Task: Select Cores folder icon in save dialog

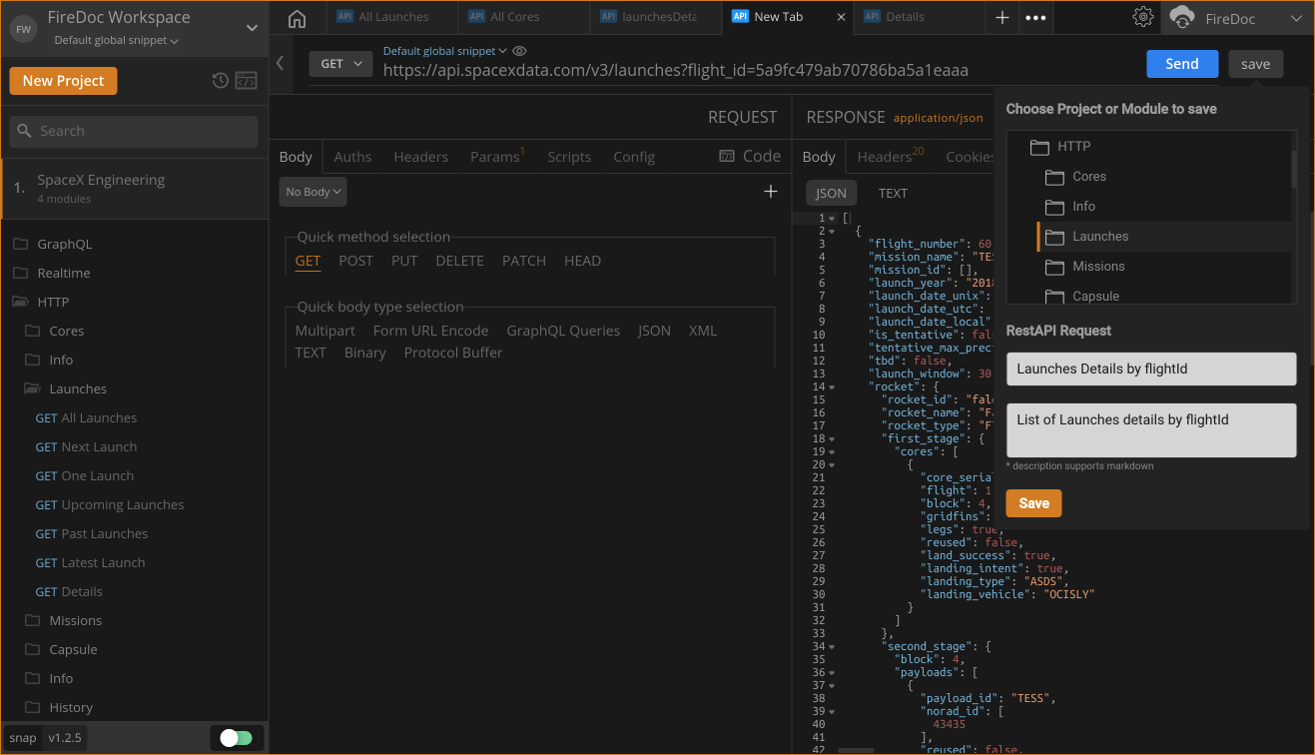Action: (x=1054, y=177)
